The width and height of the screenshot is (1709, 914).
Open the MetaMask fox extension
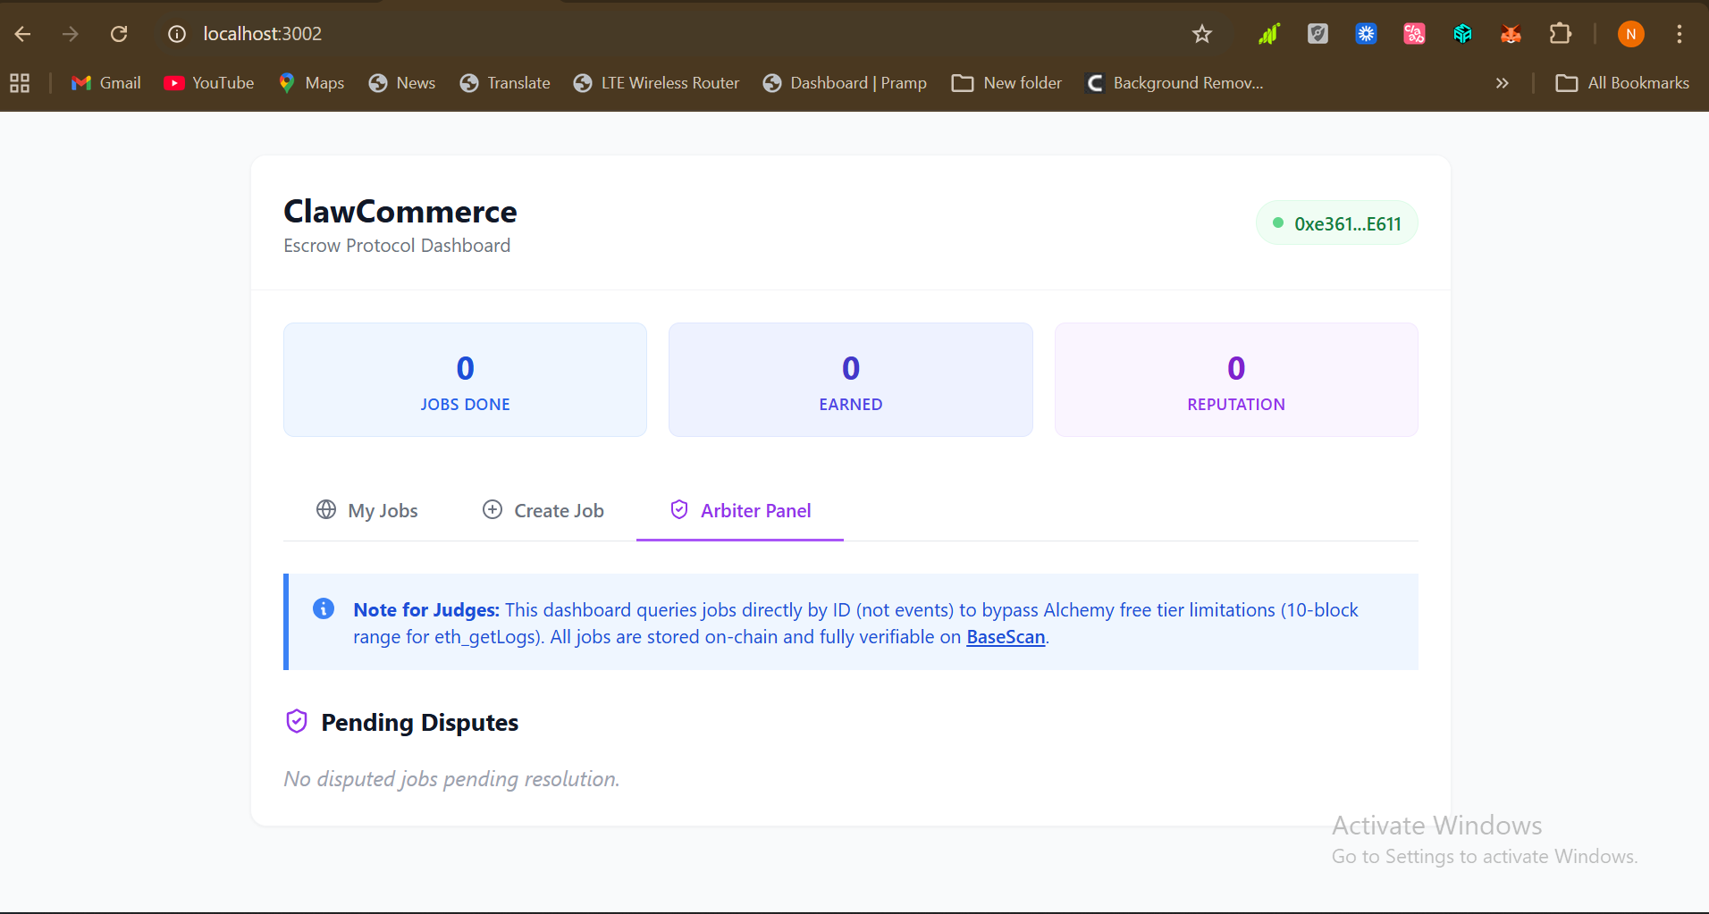point(1511,34)
